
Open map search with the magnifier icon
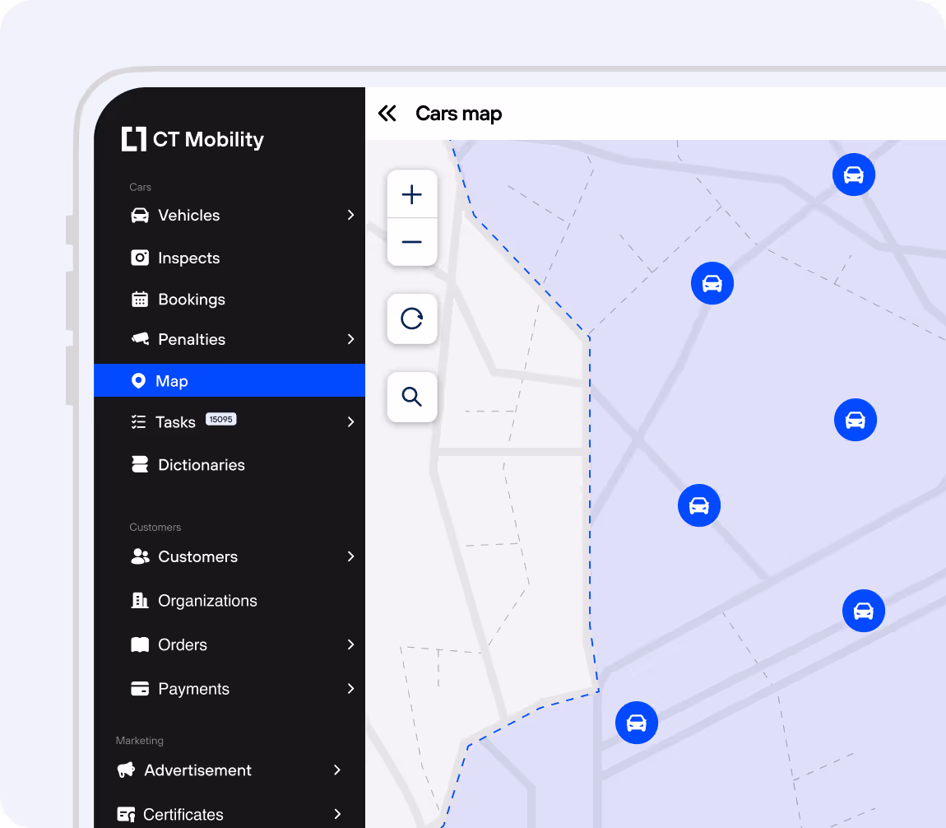pyautogui.click(x=412, y=397)
